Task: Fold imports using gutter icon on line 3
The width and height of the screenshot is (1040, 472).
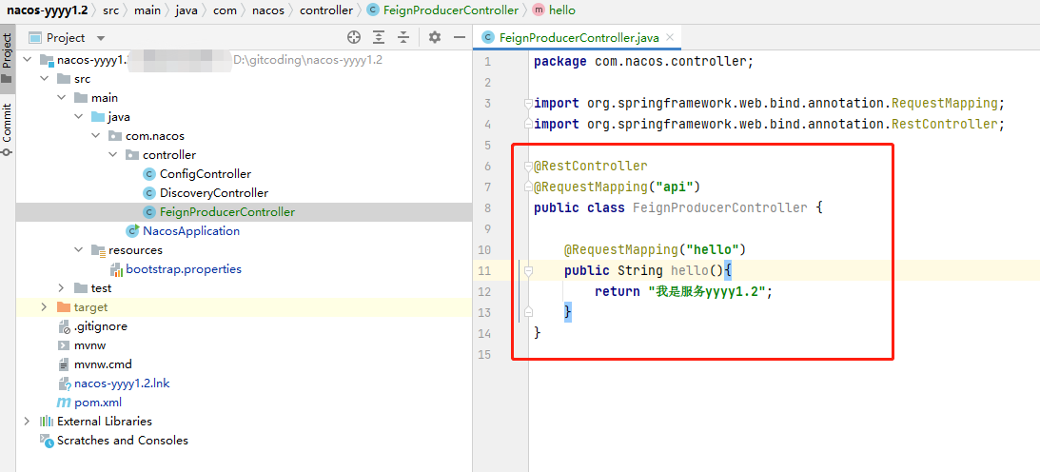Action: click(x=528, y=104)
